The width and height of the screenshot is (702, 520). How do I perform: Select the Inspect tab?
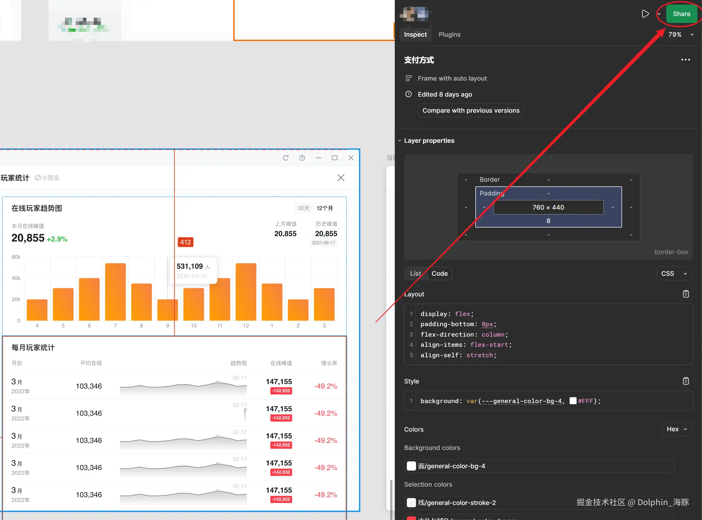[x=415, y=34]
